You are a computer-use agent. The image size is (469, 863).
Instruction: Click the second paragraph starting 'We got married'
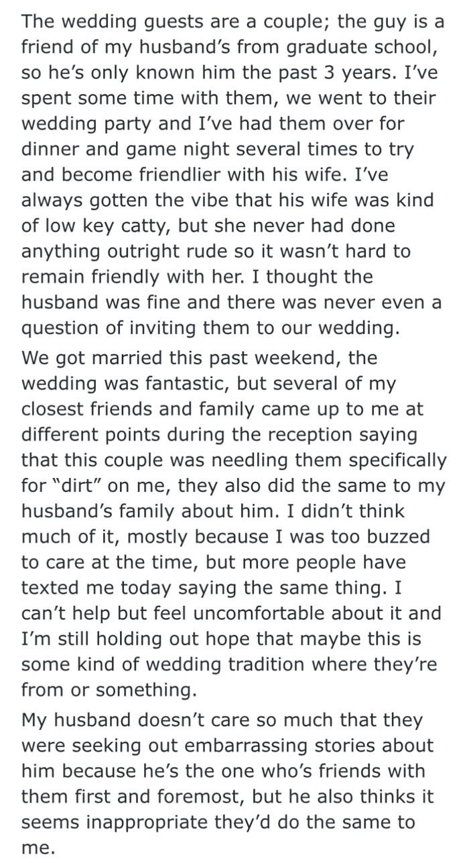[x=231, y=523]
